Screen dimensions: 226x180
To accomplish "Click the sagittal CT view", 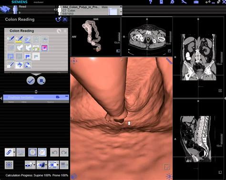I will click(198, 139).
